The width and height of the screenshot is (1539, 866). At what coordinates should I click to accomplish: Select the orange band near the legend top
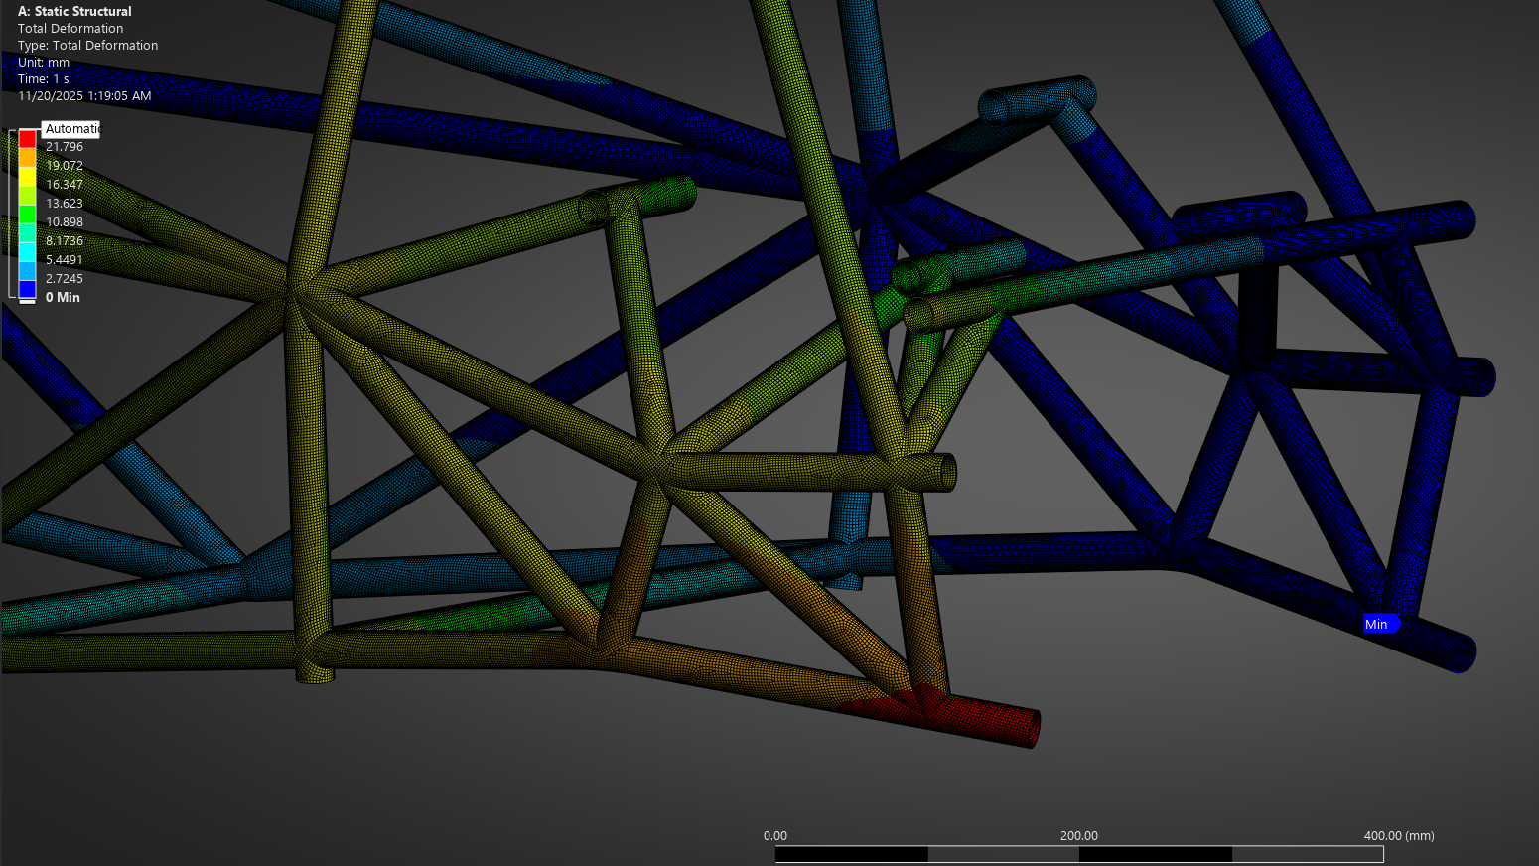tap(27, 159)
